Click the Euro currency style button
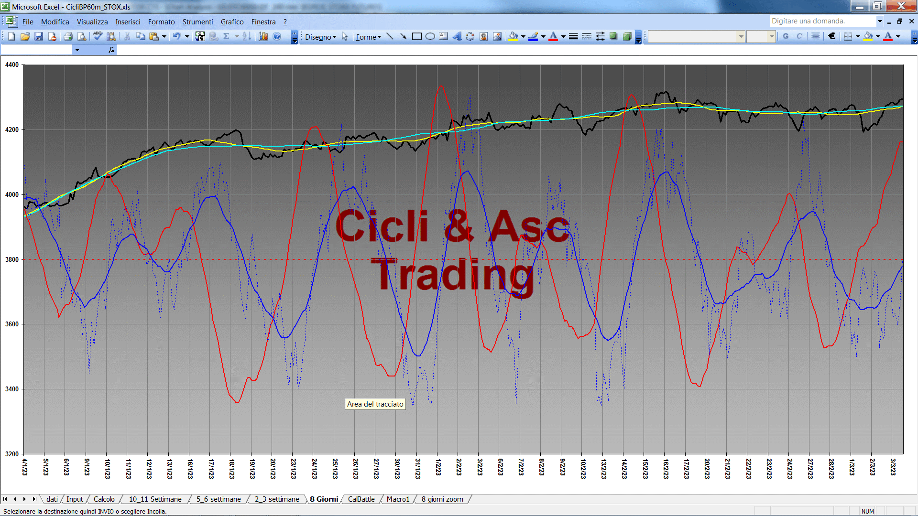 pyautogui.click(x=832, y=36)
